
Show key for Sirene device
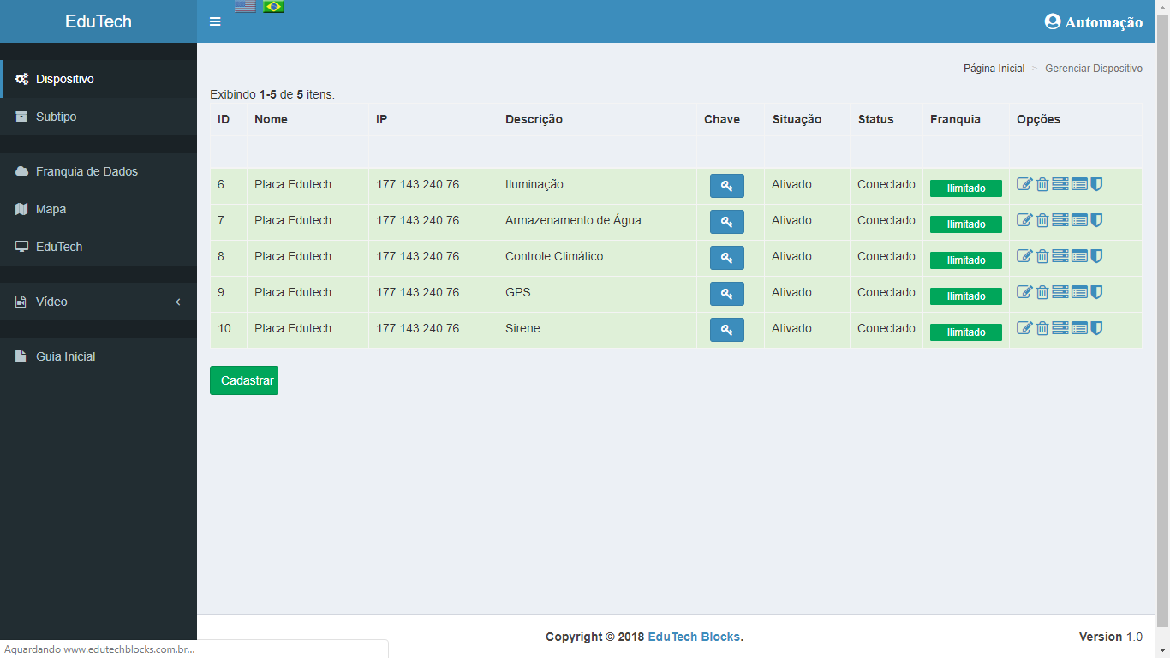tap(727, 330)
